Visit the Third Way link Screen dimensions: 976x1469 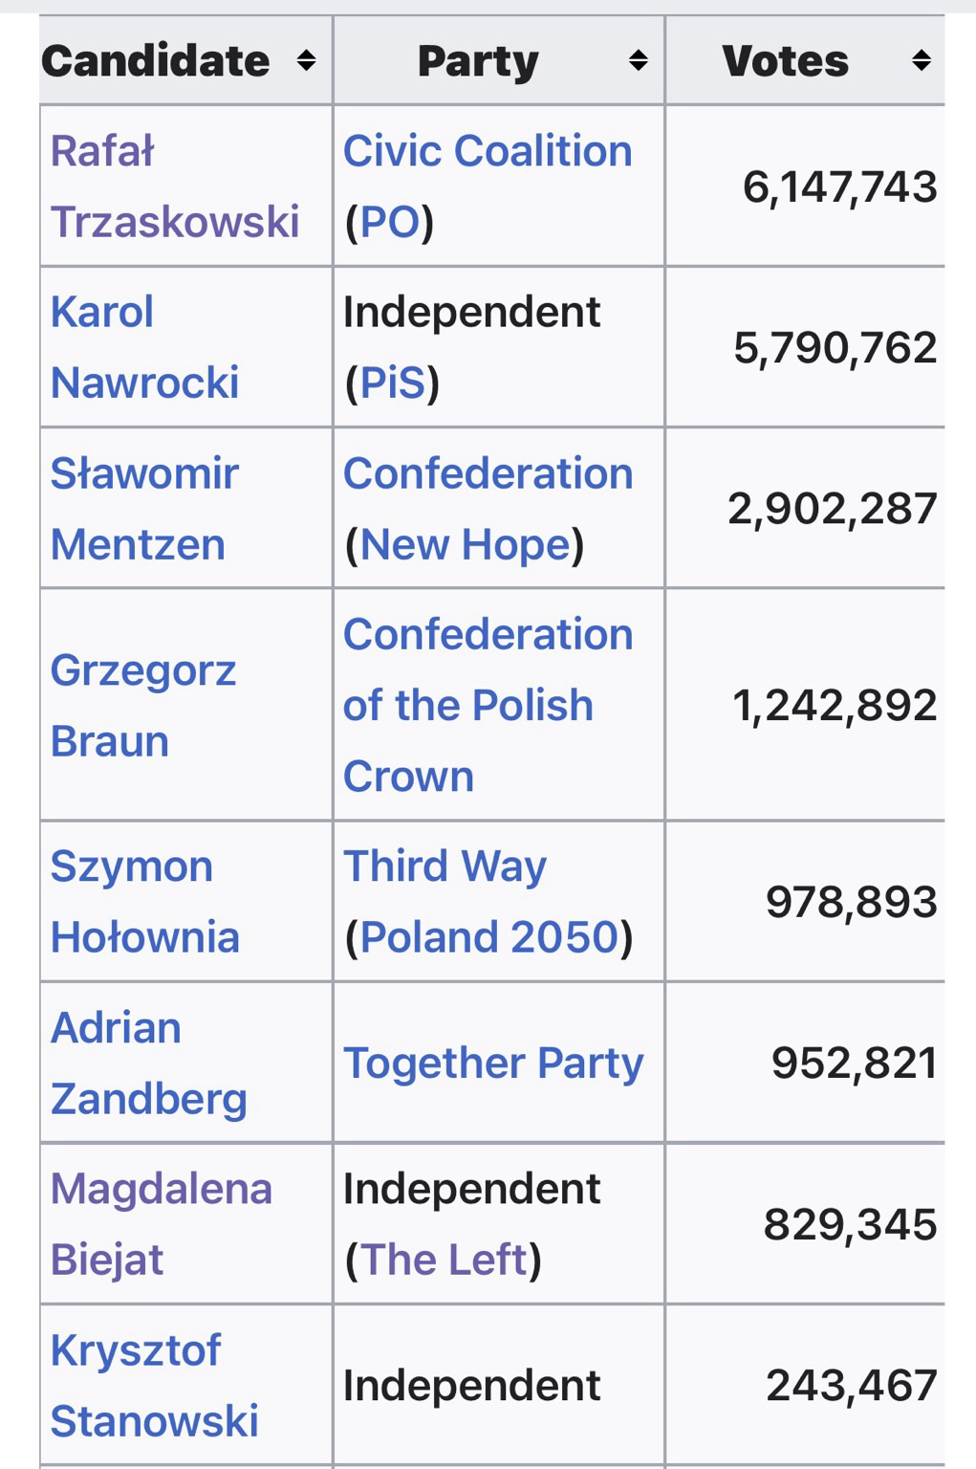445,866
